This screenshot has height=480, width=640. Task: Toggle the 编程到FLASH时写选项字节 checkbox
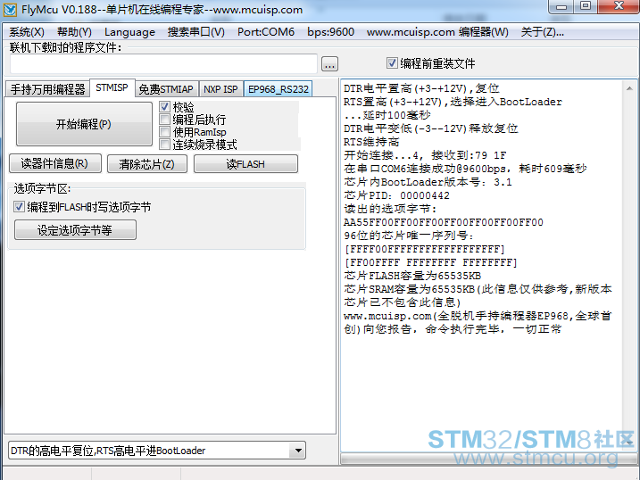point(19,207)
